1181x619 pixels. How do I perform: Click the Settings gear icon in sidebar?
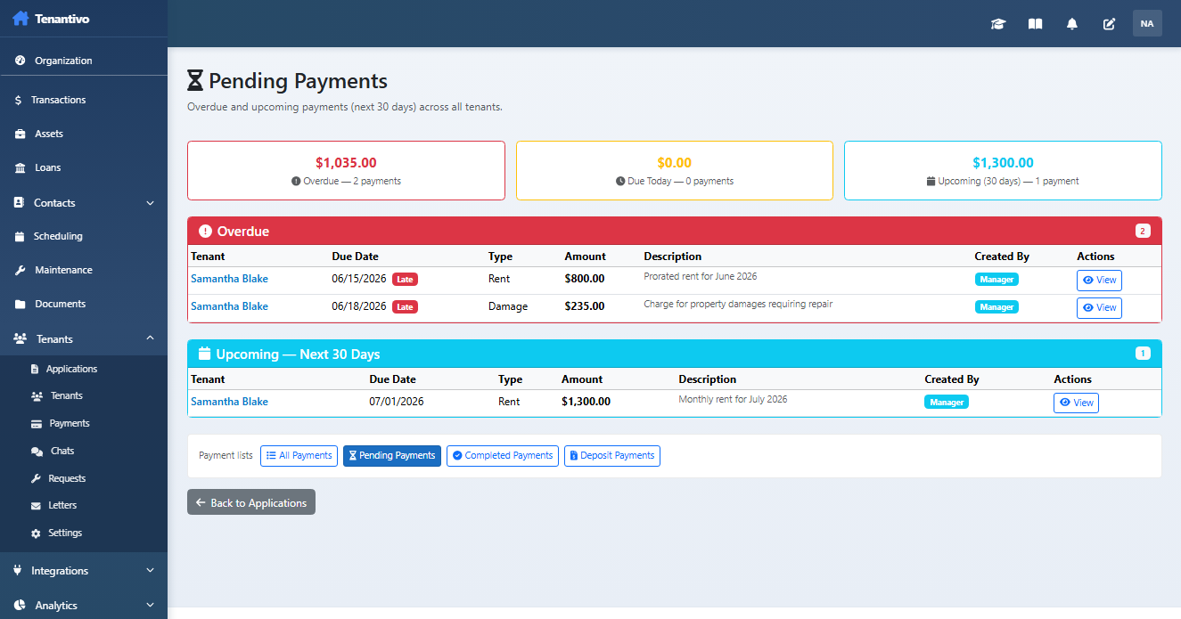[37, 533]
